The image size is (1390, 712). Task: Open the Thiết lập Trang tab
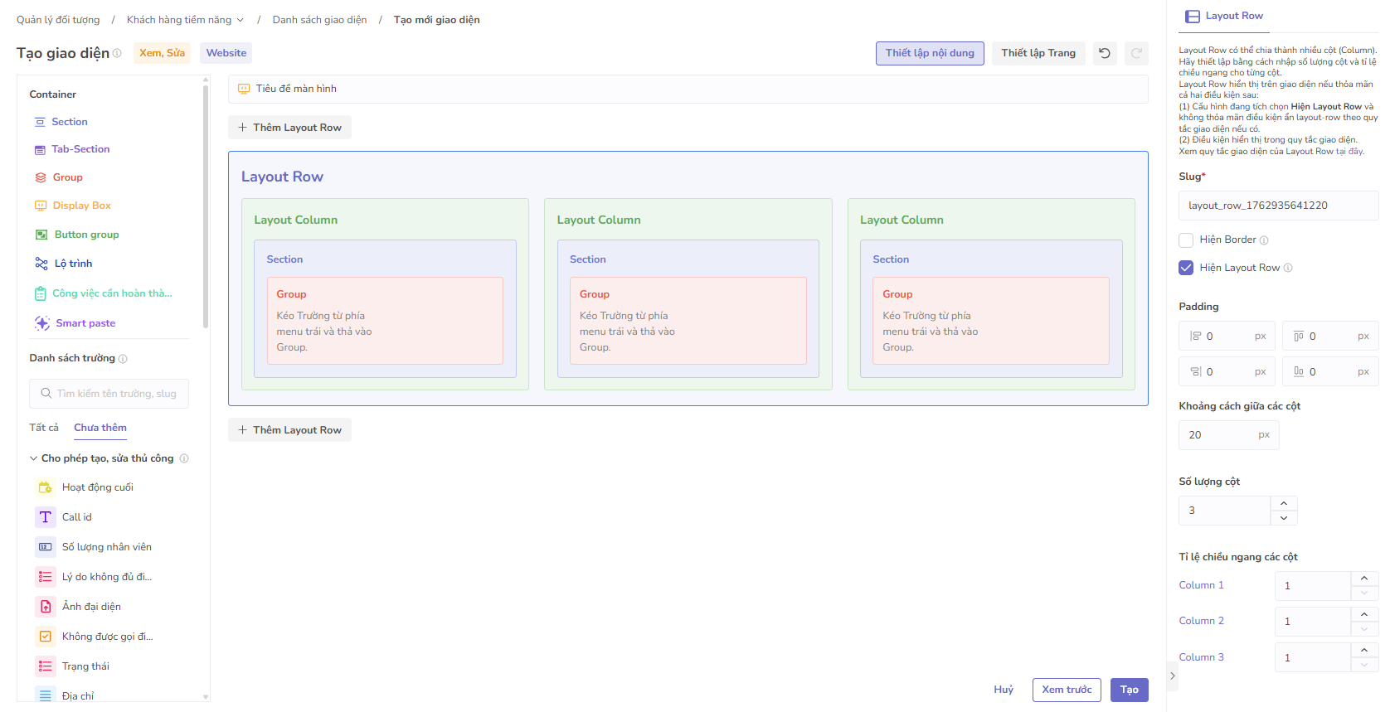point(1038,53)
